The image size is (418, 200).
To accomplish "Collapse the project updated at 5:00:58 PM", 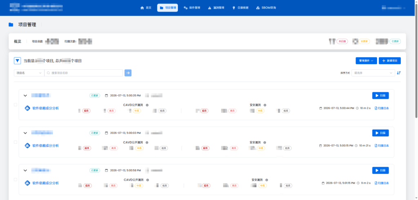I will click(25, 170).
